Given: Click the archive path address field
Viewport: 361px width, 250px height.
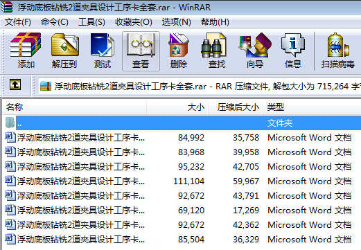Looking at the screenshot, I should pos(200,87).
